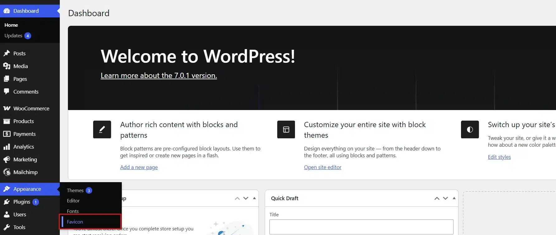Open Mailchimp via its monkey icon
556x235 pixels.
pyautogui.click(x=7, y=172)
